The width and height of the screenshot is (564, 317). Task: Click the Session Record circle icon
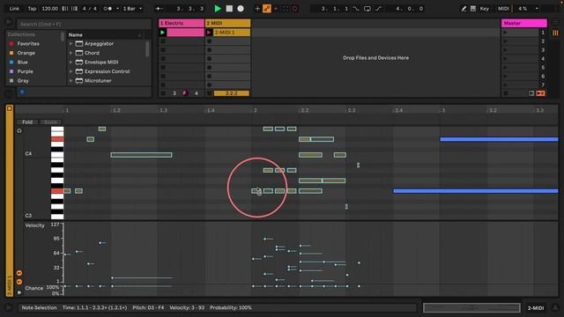point(294,8)
